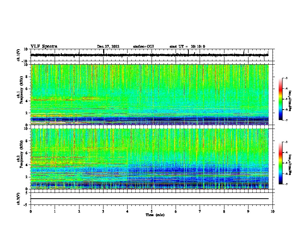Click the ch.1 "Frequency (kHz)" axis label

[x=21, y=90]
